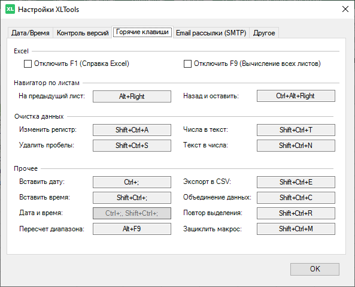Switch to the Дата/Время tab
Viewport: 355px width, 287px height.
pyautogui.click(x=31, y=33)
